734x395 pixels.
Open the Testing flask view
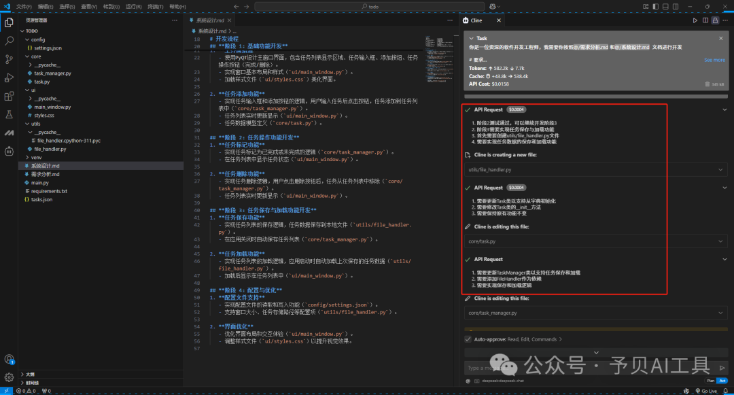[x=9, y=114]
